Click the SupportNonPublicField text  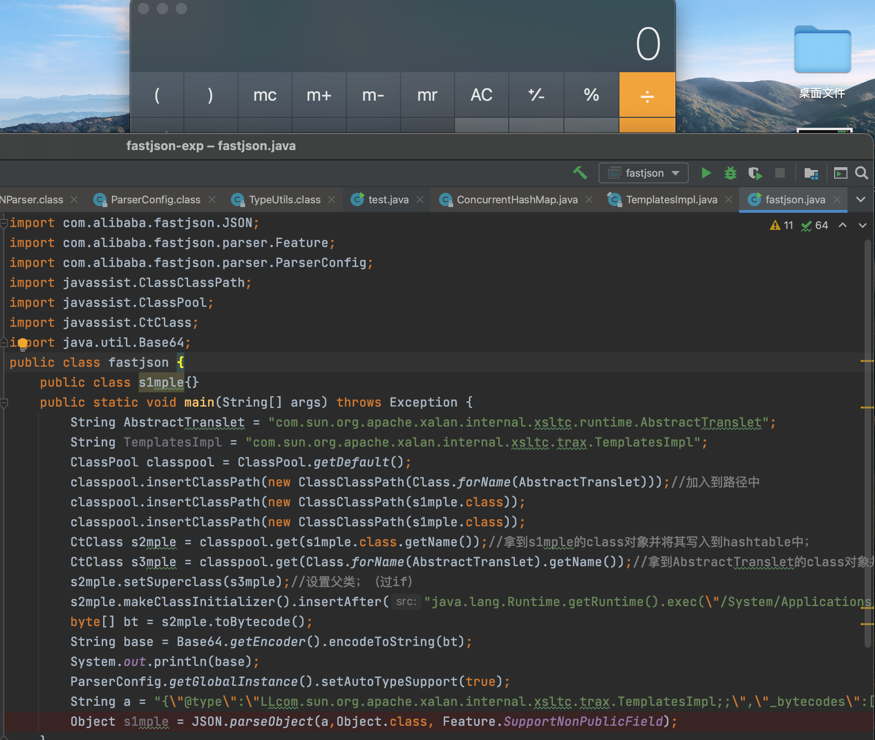(583, 721)
